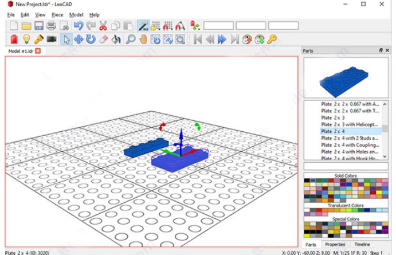Image resolution: width=396 pixels, height=255 pixels.
Task: Close the Model #1.ldr tab
Action: click(38, 51)
